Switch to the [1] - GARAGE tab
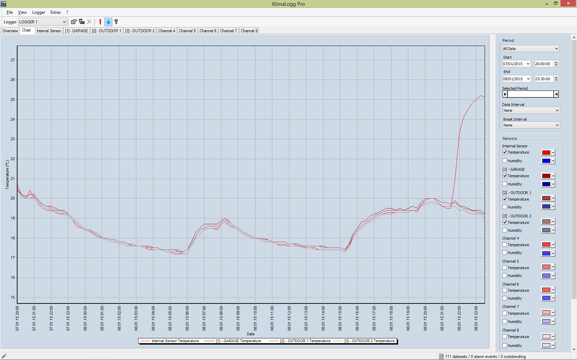 click(x=76, y=31)
